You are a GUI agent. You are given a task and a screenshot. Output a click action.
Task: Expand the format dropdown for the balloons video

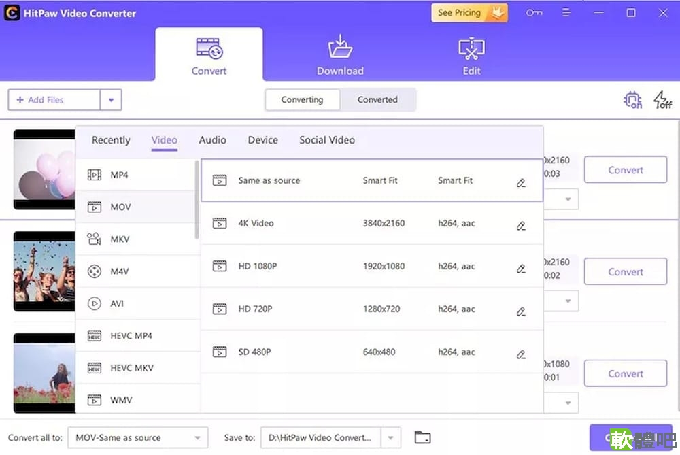tap(568, 199)
